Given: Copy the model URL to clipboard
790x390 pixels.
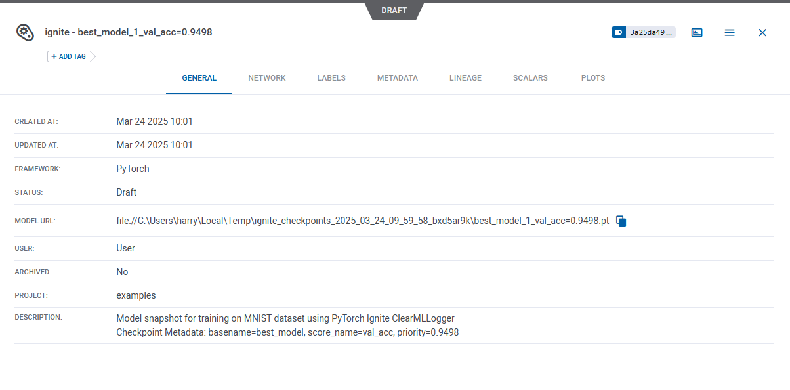Looking at the screenshot, I should point(621,221).
